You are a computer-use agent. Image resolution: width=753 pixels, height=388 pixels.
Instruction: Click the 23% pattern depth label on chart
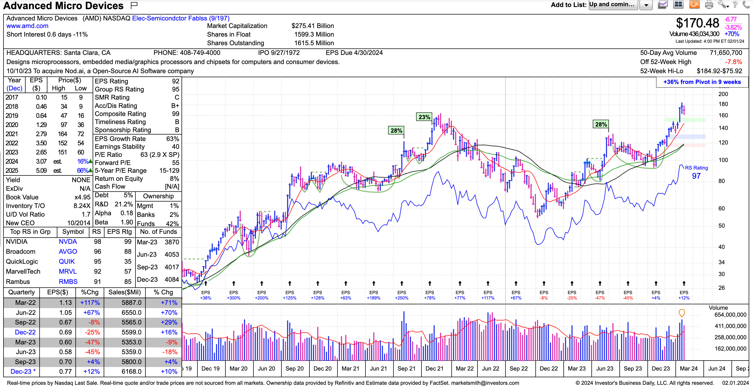pos(424,117)
